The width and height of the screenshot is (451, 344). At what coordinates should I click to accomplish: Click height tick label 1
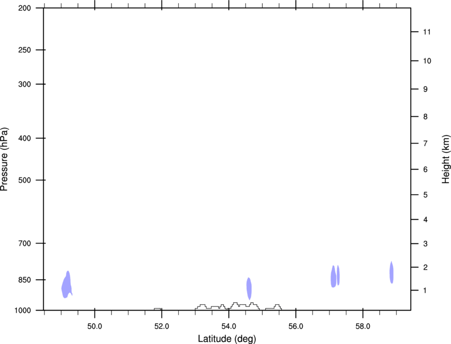pos(425,291)
